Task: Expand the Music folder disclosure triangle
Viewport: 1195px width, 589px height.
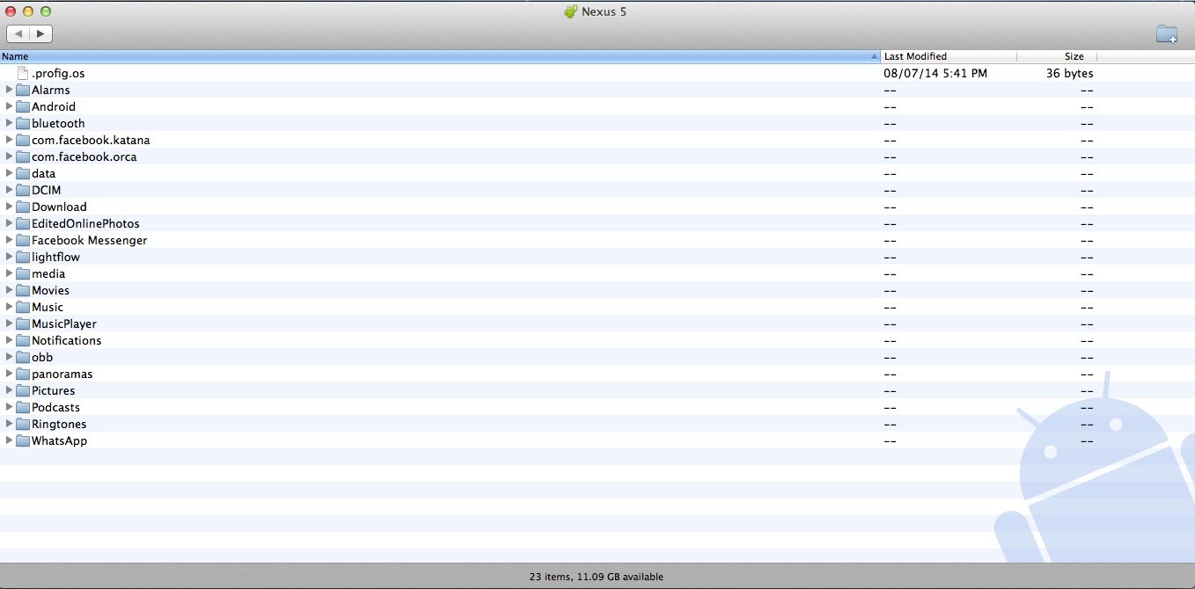Action: (x=9, y=307)
